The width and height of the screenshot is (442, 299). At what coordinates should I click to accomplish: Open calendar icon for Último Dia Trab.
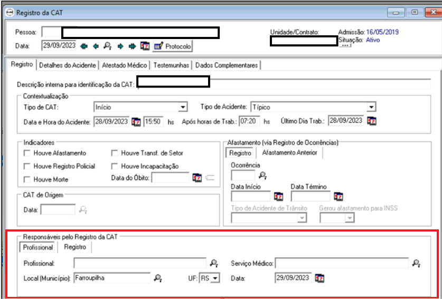(x=371, y=121)
